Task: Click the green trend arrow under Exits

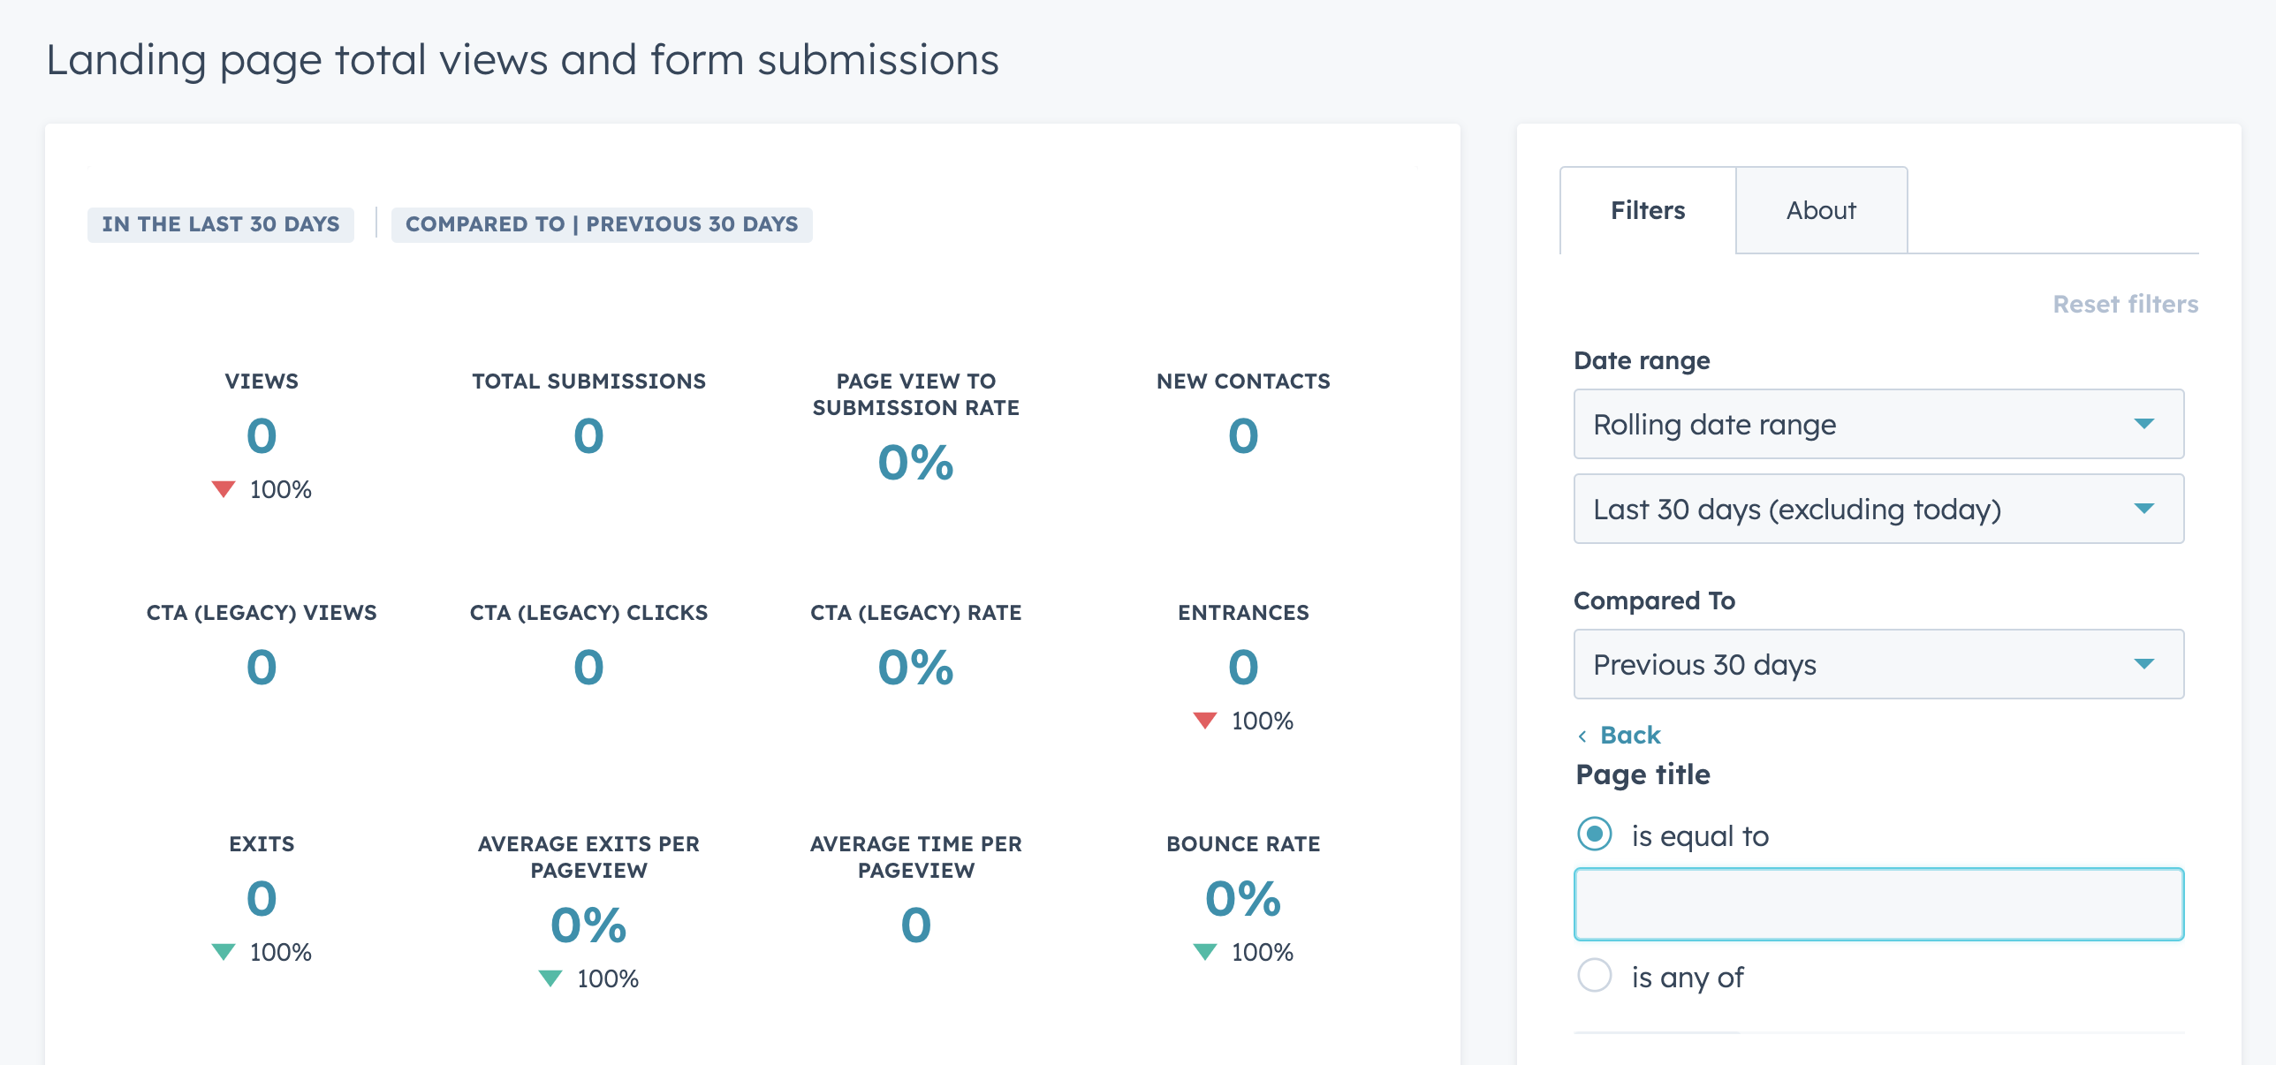Action: pyautogui.click(x=223, y=951)
